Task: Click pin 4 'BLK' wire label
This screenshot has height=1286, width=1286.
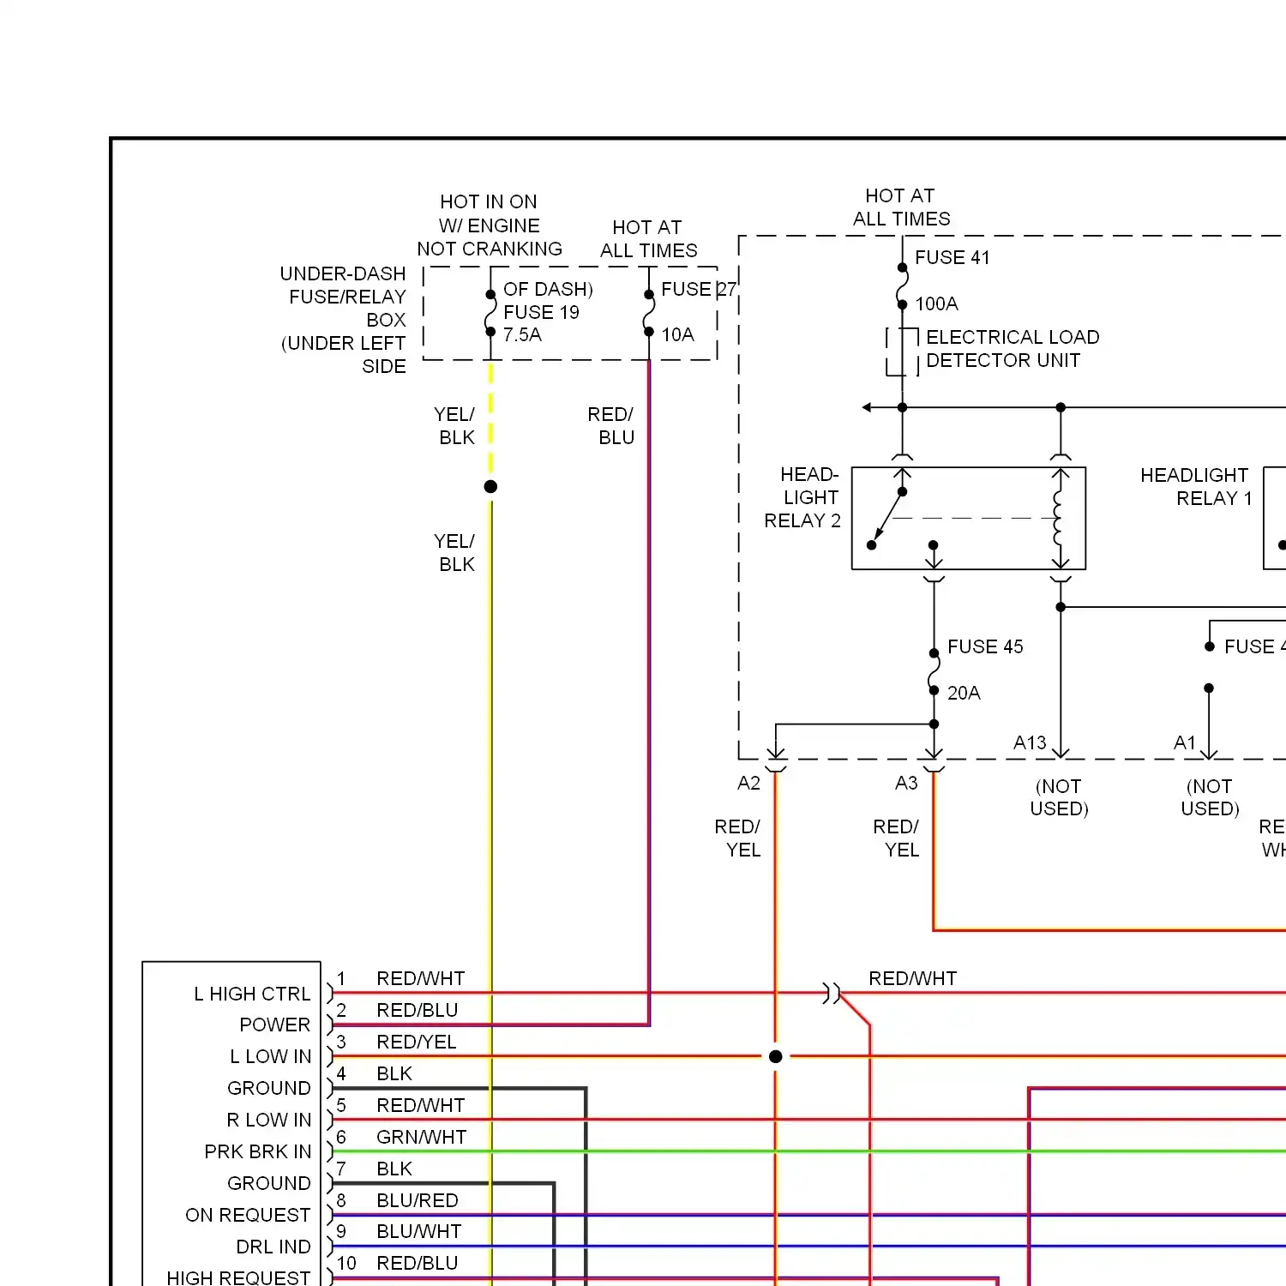Action: [x=394, y=1073]
